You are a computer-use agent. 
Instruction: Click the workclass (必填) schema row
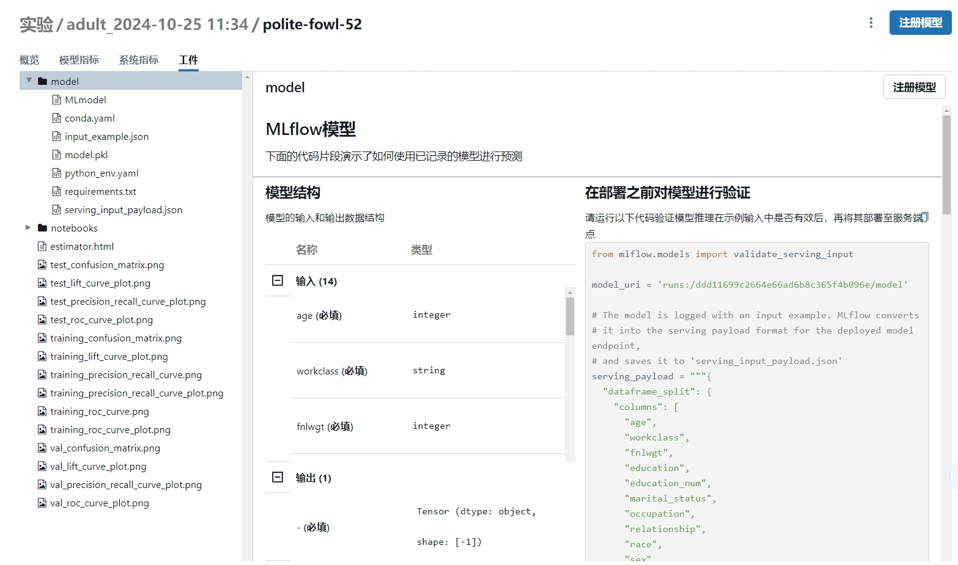click(x=427, y=371)
